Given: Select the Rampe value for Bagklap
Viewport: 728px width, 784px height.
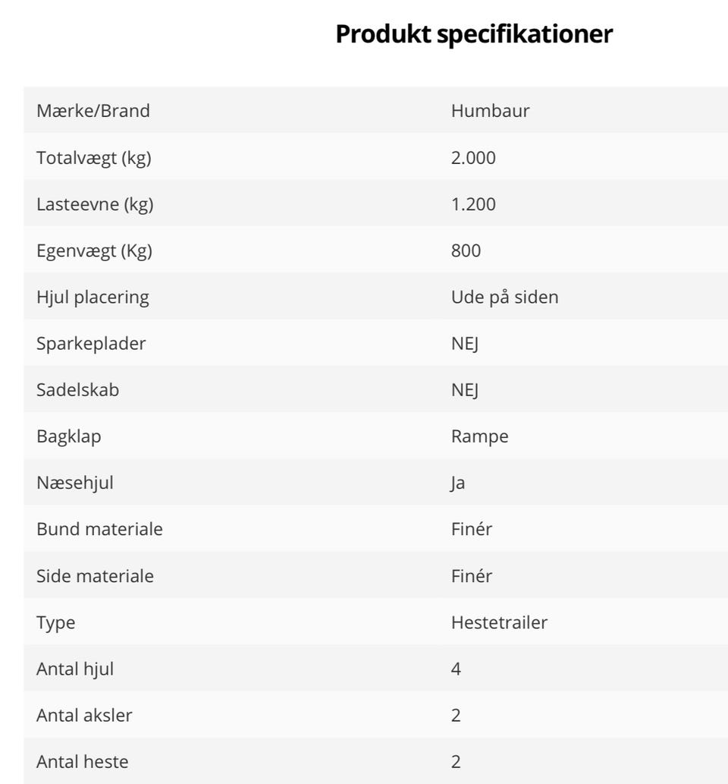Looking at the screenshot, I should [479, 436].
